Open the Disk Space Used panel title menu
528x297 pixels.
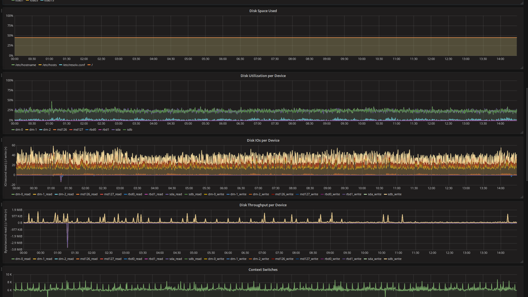coord(263,11)
